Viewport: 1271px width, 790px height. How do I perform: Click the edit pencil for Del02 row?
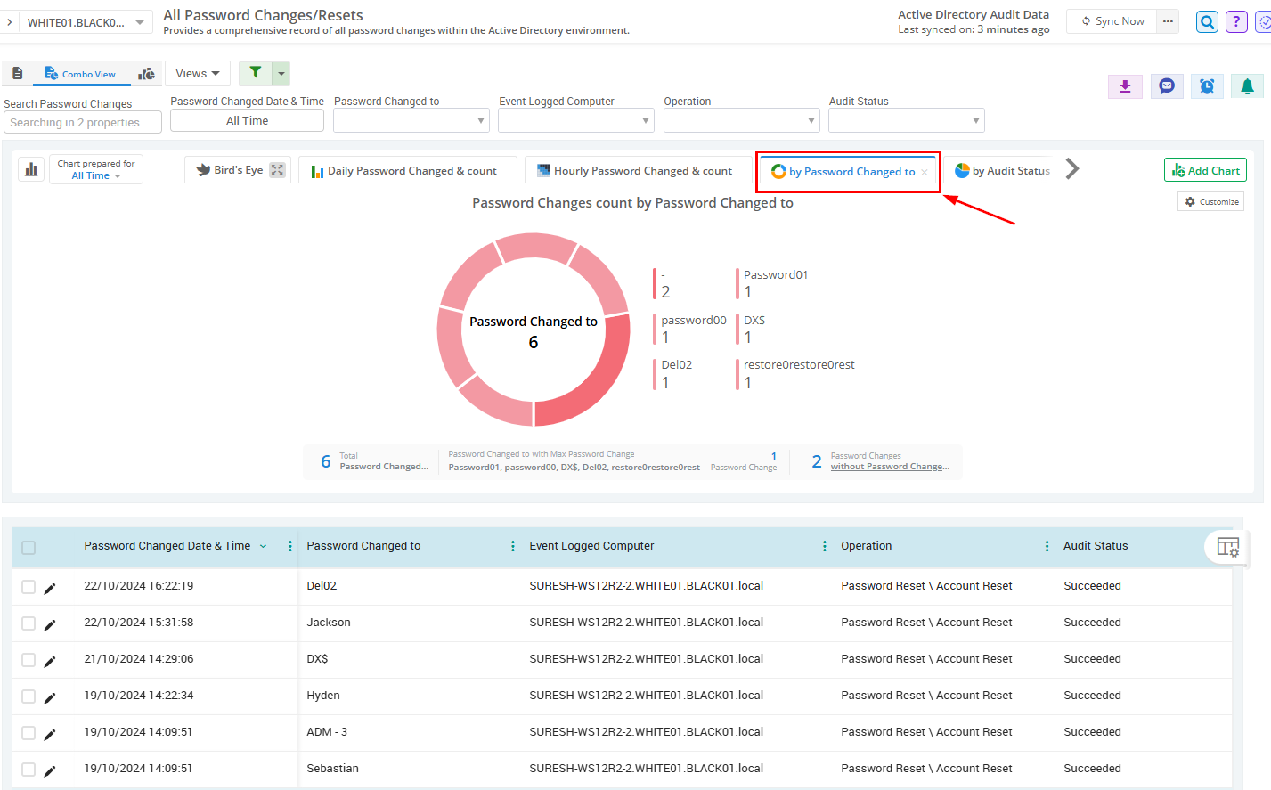tap(50, 588)
